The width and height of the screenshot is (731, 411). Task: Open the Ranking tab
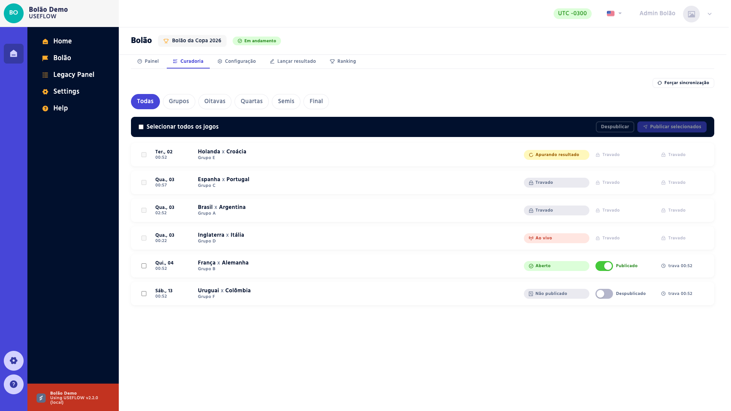click(x=343, y=61)
